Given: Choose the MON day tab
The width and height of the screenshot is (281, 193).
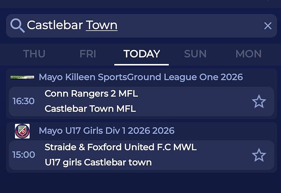Looking at the screenshot, I should (248, 54).
